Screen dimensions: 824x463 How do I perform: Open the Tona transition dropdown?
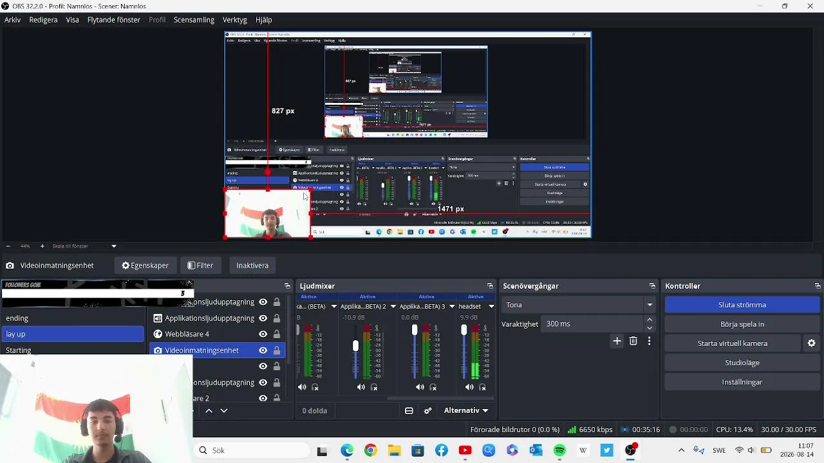tap(578, 305)
